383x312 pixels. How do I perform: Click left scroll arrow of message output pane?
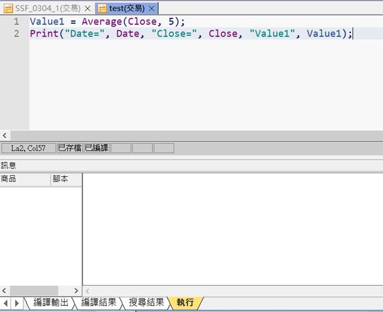coord(87,291)
